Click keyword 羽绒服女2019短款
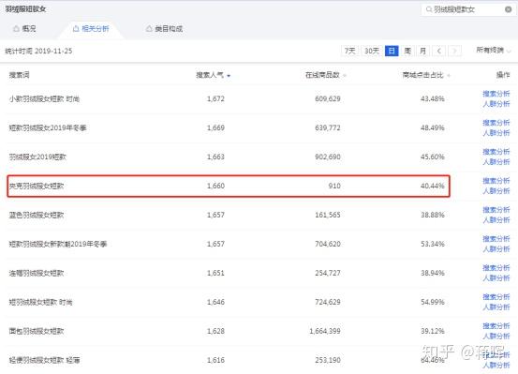 pos(37,157)
